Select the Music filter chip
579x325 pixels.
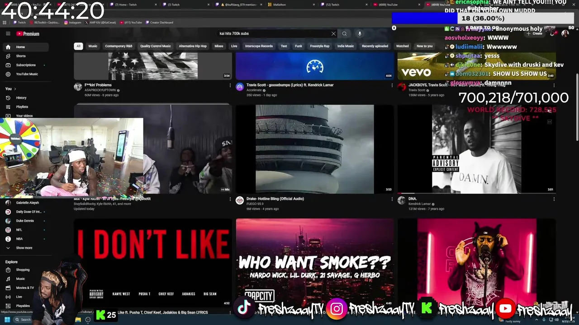93,46
